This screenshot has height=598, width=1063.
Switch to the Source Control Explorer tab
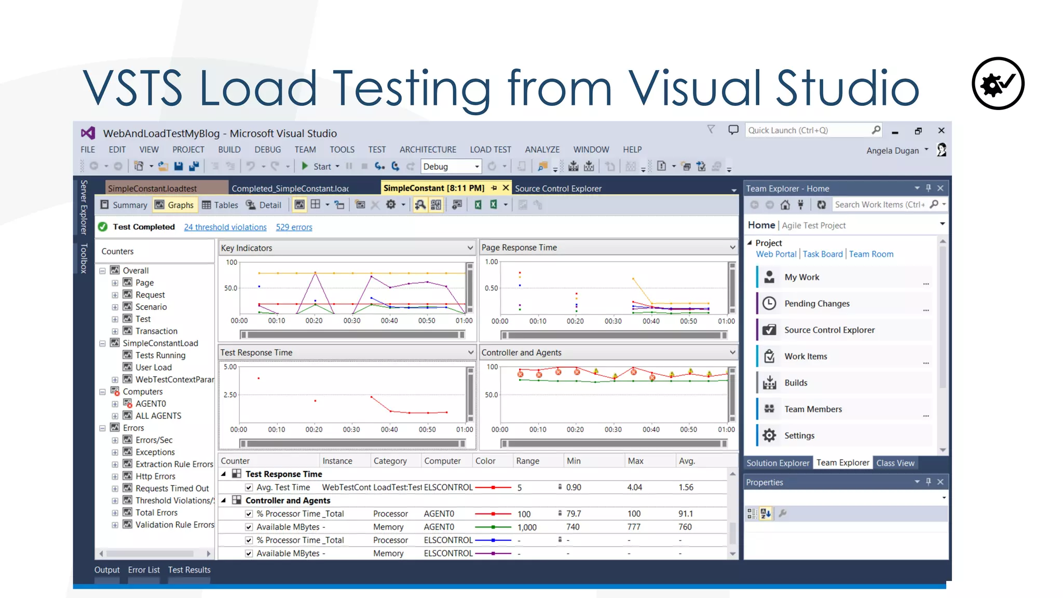tap(558, 188)
